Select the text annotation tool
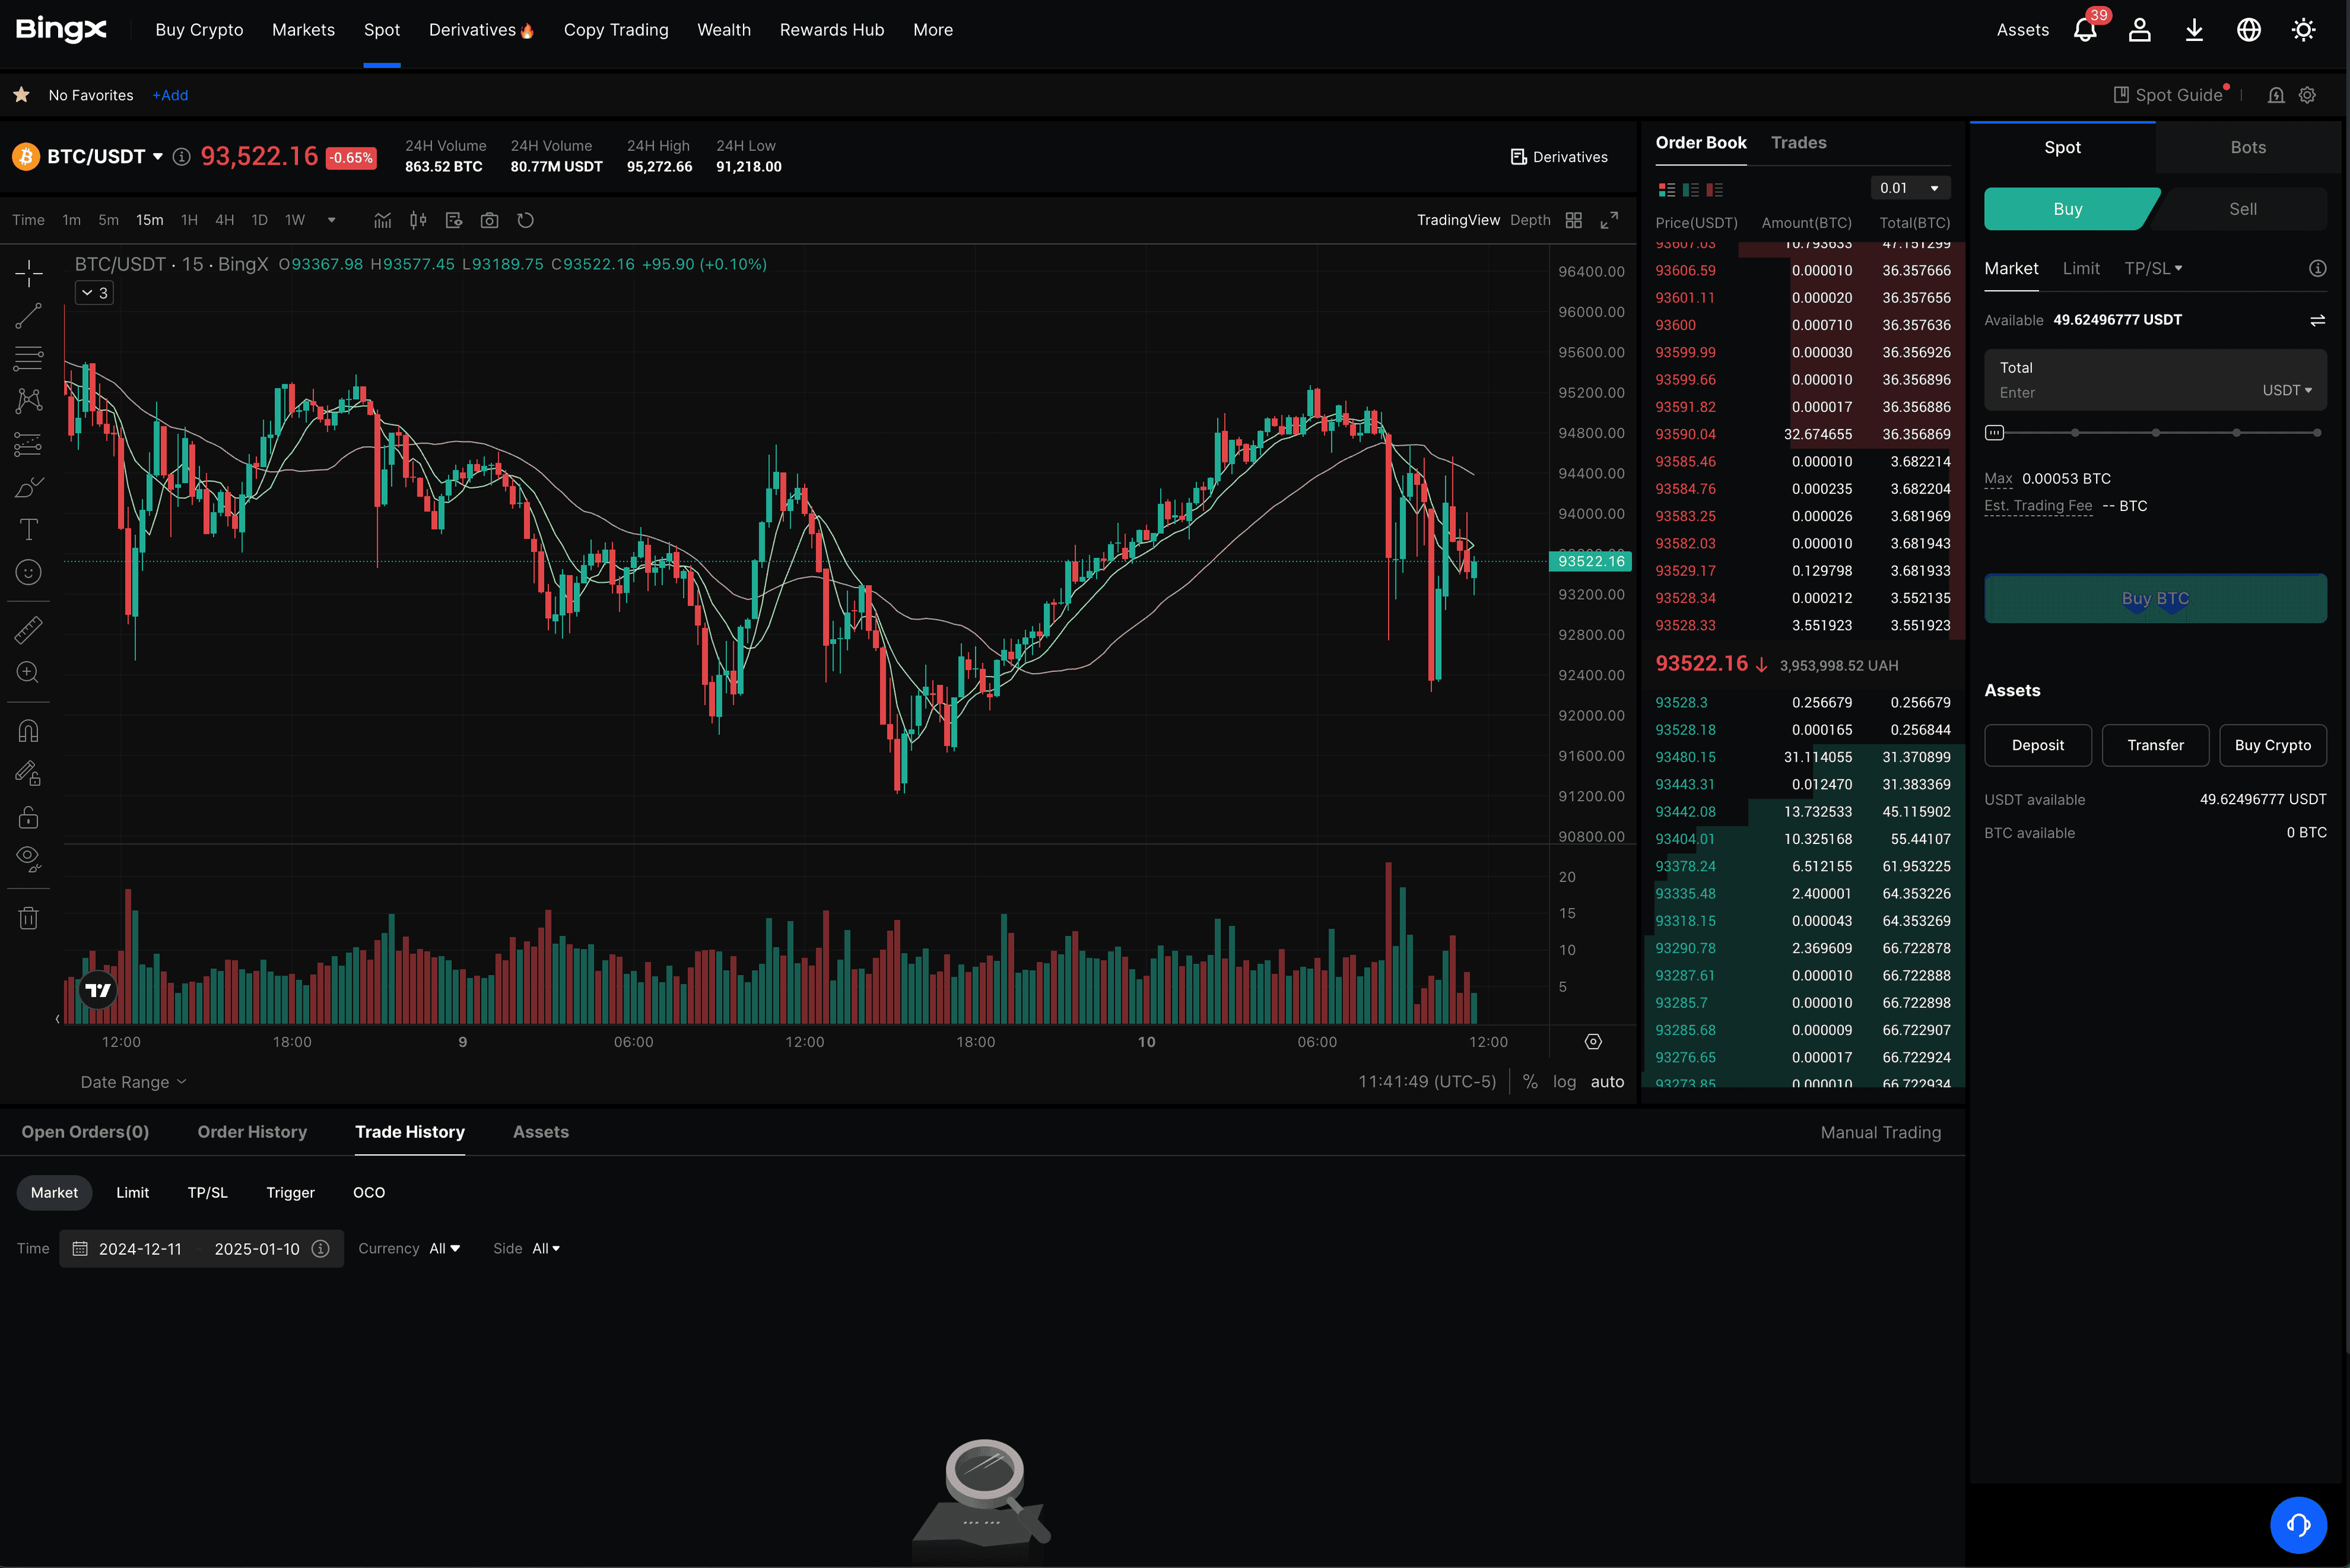The height and width of the screenshot is (1568, 2350). point(28,529)
